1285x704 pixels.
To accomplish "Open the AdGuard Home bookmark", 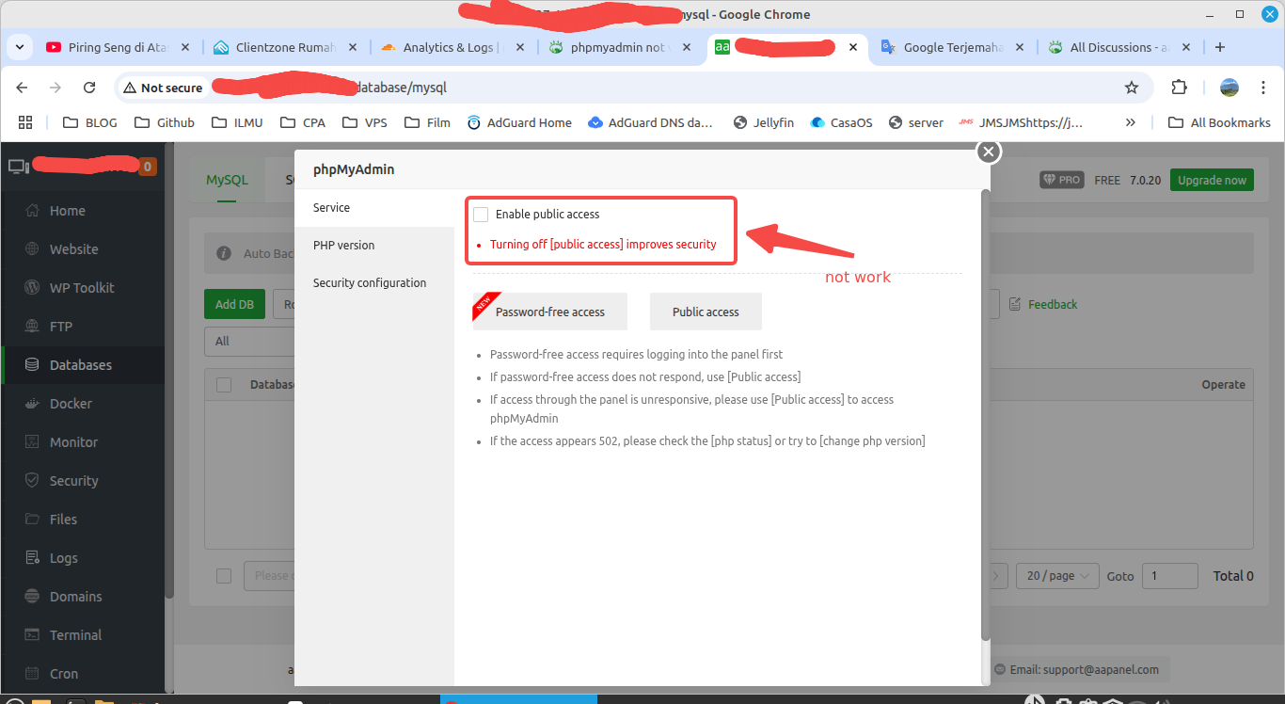I will pyautogui.click(x=519, y=122).
